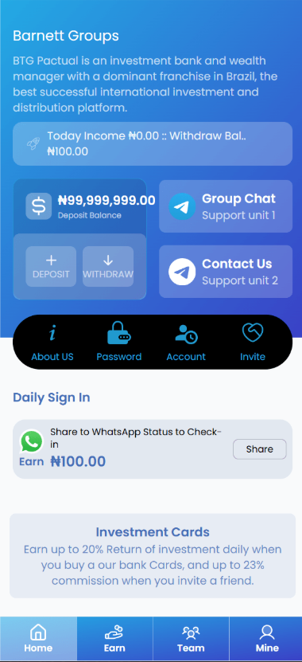Click the DEPOSIT plus button
Image resolution: width=302 pixels, height=662 pixels.
coord(51,266)
